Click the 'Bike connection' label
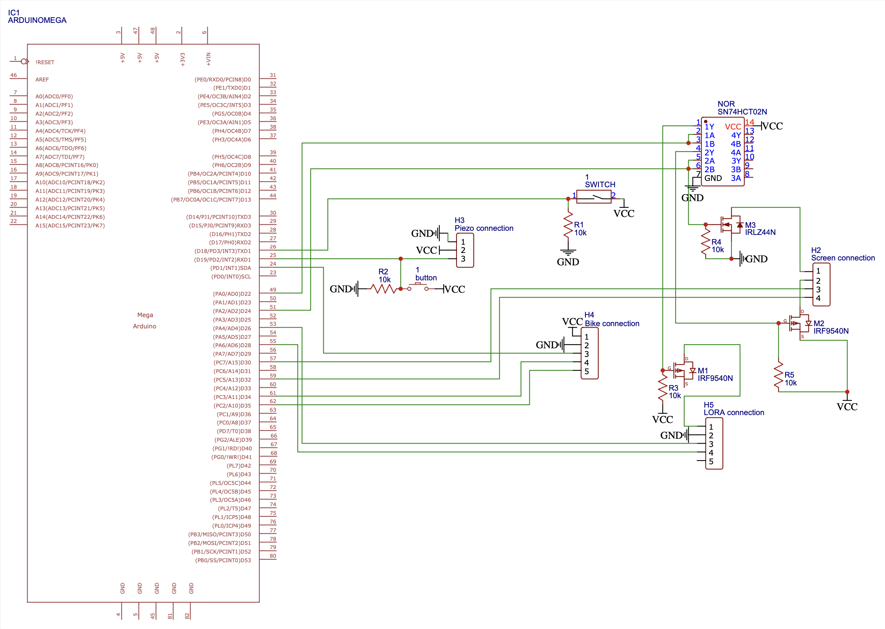The height and width of the screenshot is (629, 885). point(612,324)
